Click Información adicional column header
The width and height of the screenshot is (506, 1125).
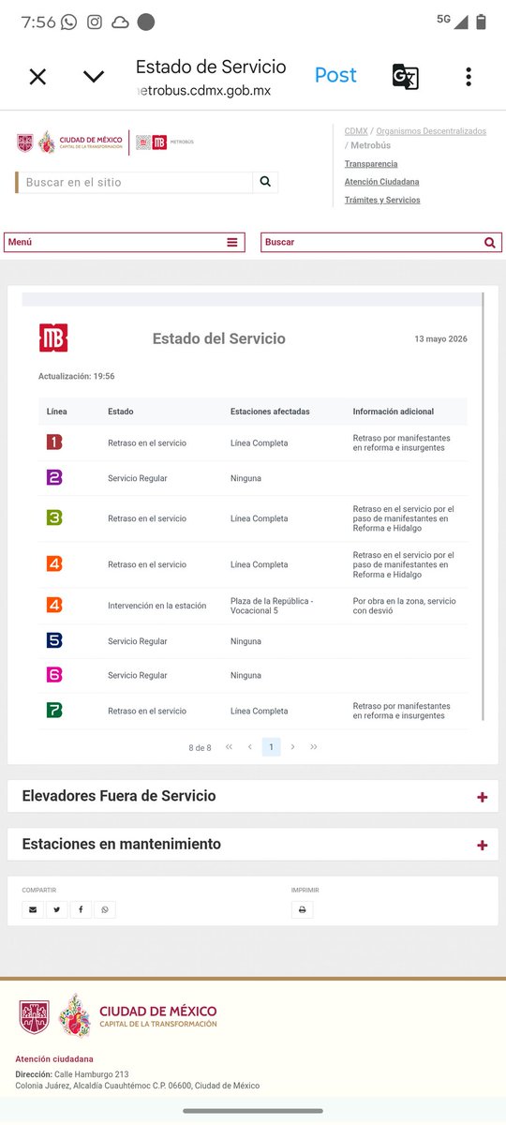(393, 412)
